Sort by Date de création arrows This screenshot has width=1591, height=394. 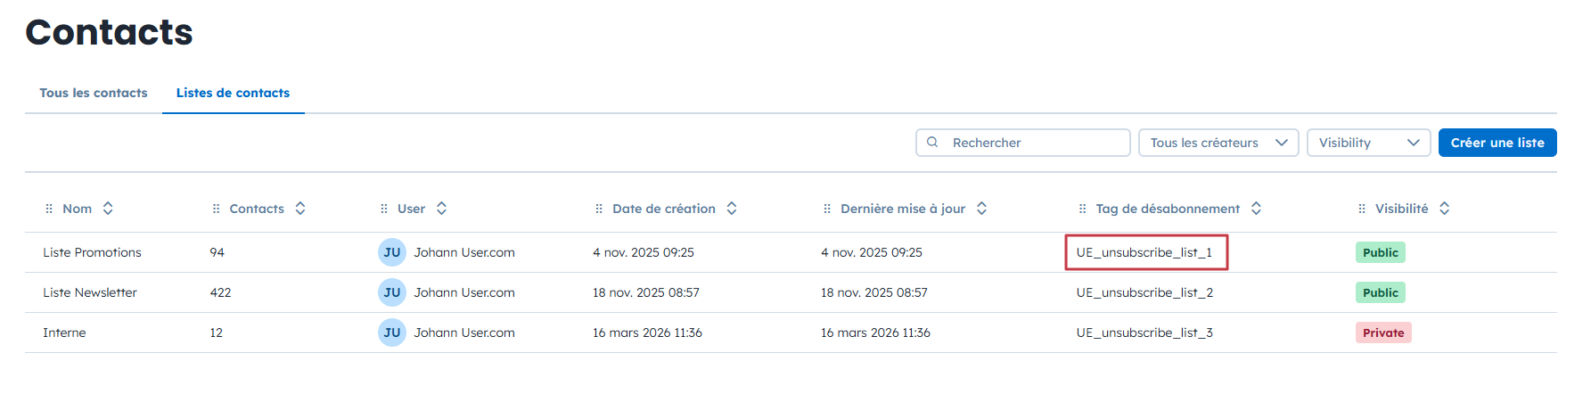pos(732,209)
